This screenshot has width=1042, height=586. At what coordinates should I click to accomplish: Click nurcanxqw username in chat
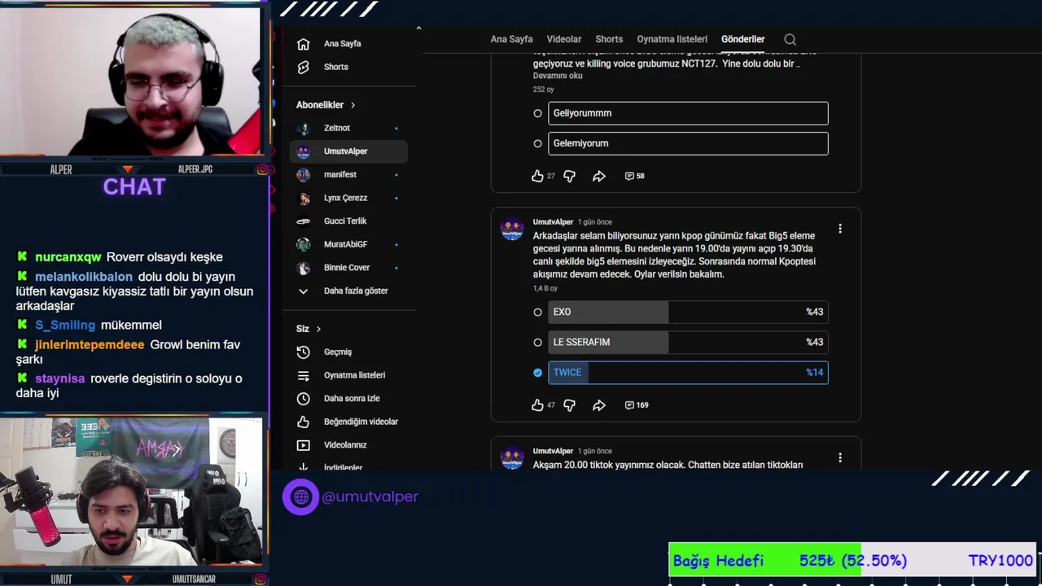68,257
